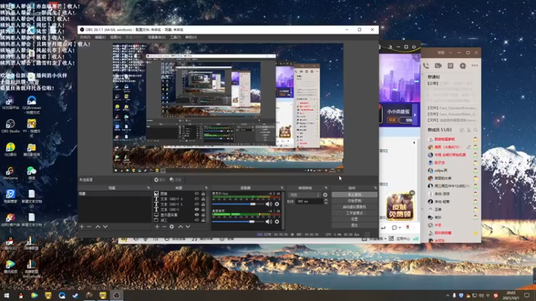Screen dimensions: 536x301
Task: Toggle visibility of 文本 (GDI+) 2 source
Action: (x=196, y=204)
